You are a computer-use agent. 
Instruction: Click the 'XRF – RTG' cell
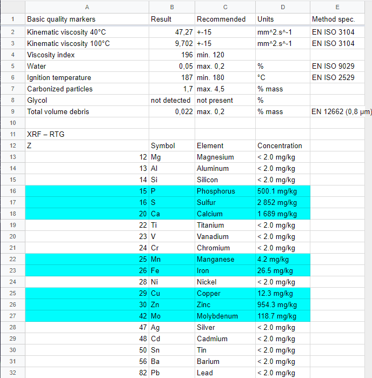[87, 134]
